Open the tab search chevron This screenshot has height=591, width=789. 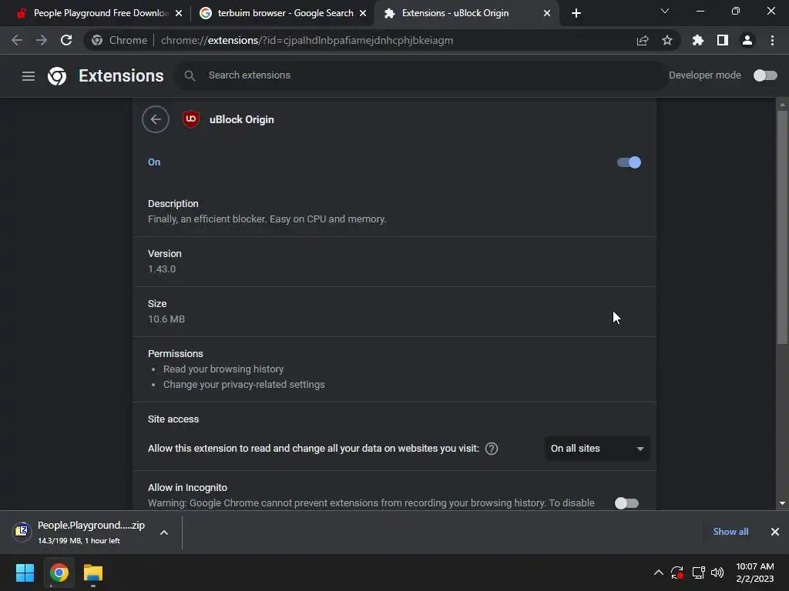[x=665, y=11]
